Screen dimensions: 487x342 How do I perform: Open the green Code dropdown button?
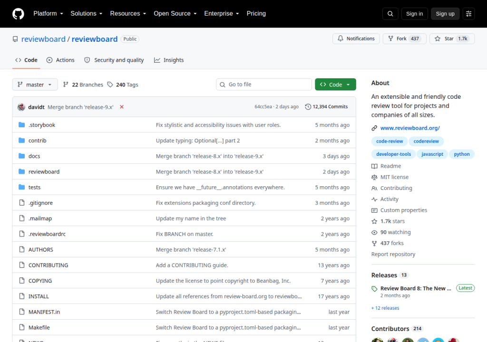point(335,85)
